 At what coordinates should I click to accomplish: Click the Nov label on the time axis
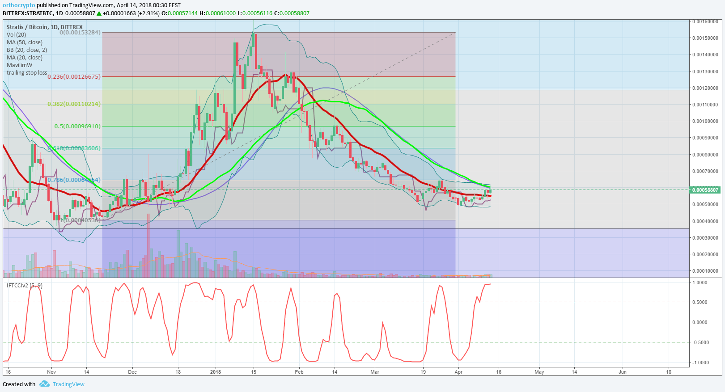[x=51, y=372]
